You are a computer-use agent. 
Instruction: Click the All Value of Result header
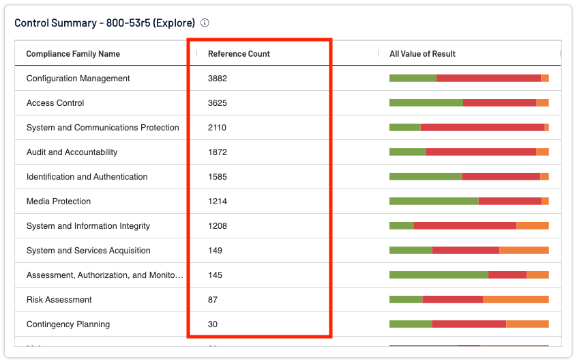pos(422,54)
